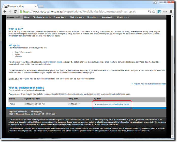
Task: Bookmark this page with the star icon
Action: pos(154,11)
